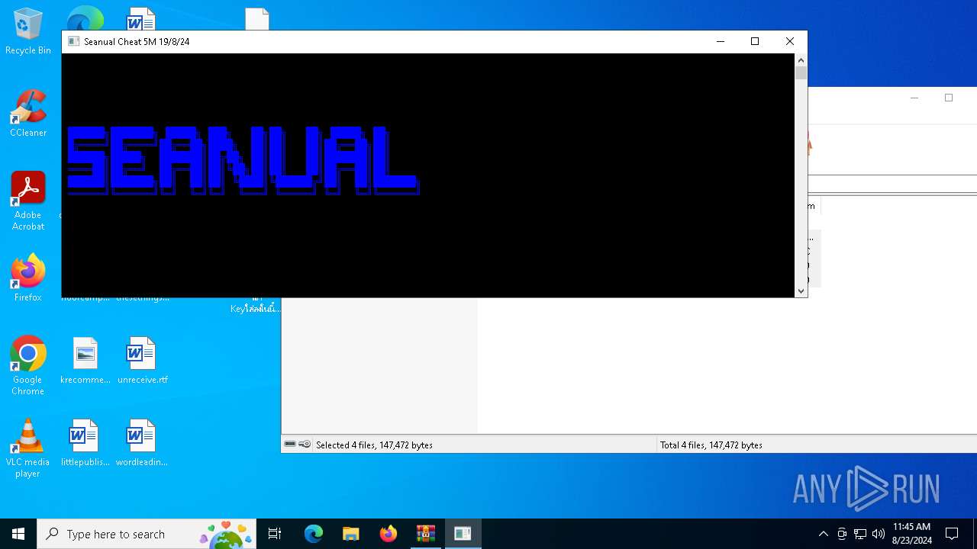Open File Explorer from the taskbar

pos(351,534)
